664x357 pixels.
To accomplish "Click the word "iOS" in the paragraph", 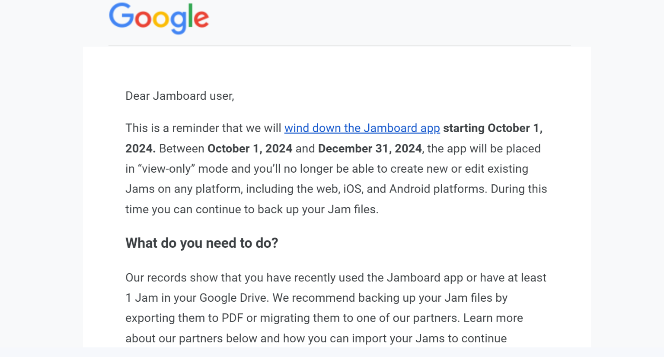I will tap(353, 189).
